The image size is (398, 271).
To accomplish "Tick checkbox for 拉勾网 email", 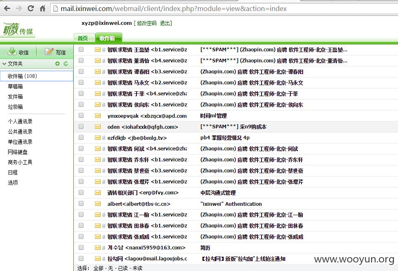I will [81, 258].
